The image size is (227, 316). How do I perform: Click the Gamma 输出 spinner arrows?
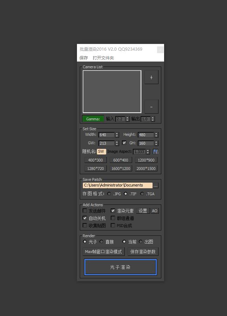153,119
